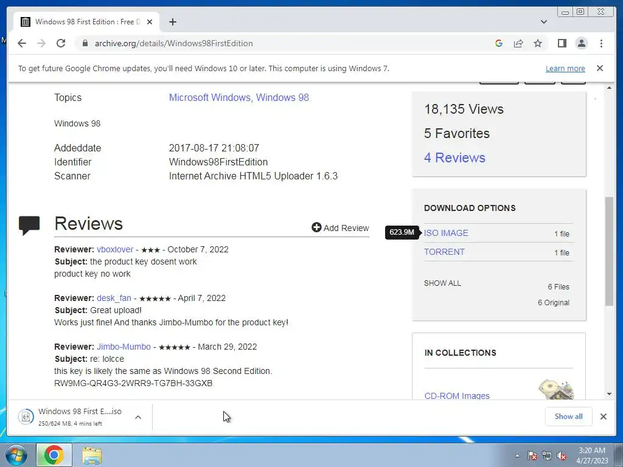Close the Windows 98 First Edition tab
The image size is (623, 467).
point(150,22)
